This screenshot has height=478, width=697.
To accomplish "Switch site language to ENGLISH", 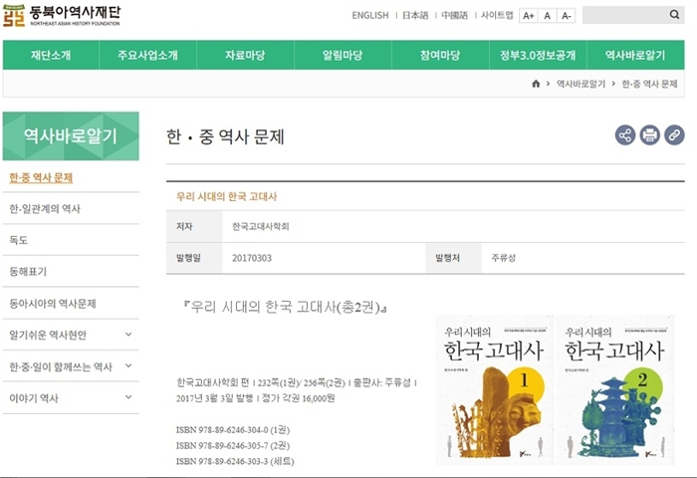I will [370, 16].
